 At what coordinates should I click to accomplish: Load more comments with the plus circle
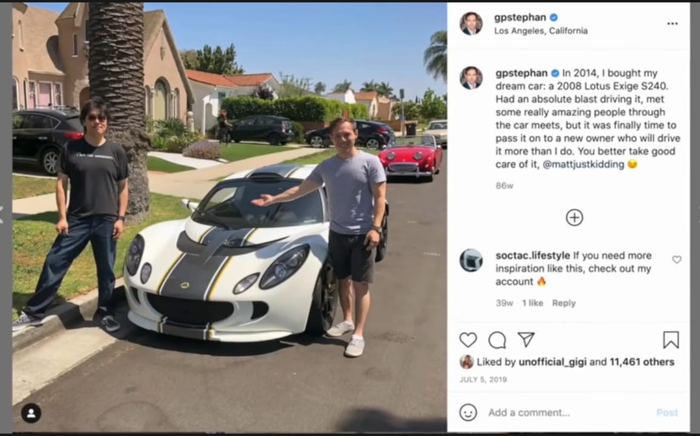[574, 217]
